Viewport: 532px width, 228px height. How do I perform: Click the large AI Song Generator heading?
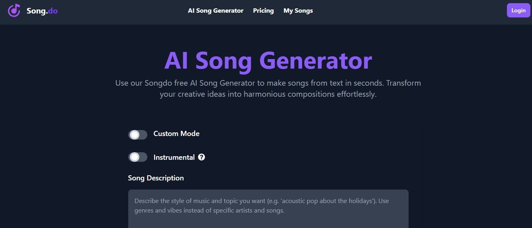(268, 61)
